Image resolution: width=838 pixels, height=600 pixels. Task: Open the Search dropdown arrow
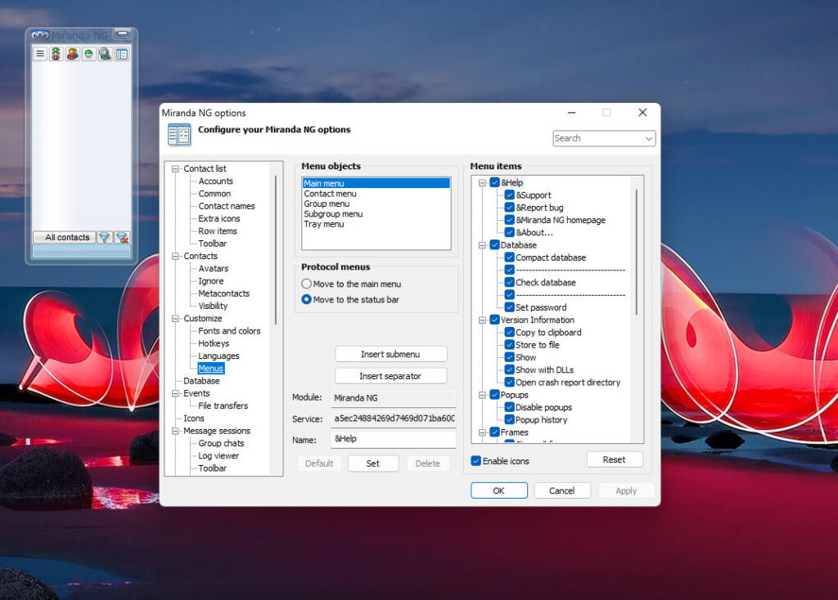point(649,138)
